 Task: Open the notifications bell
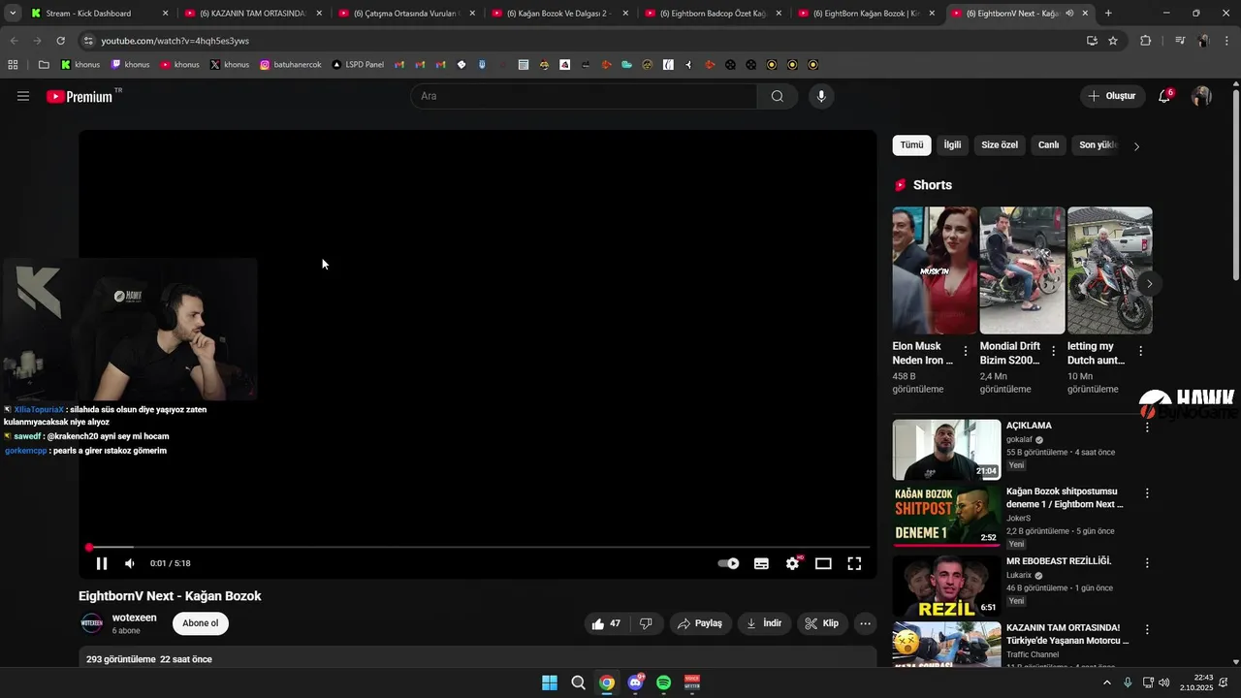(1164, 96)
